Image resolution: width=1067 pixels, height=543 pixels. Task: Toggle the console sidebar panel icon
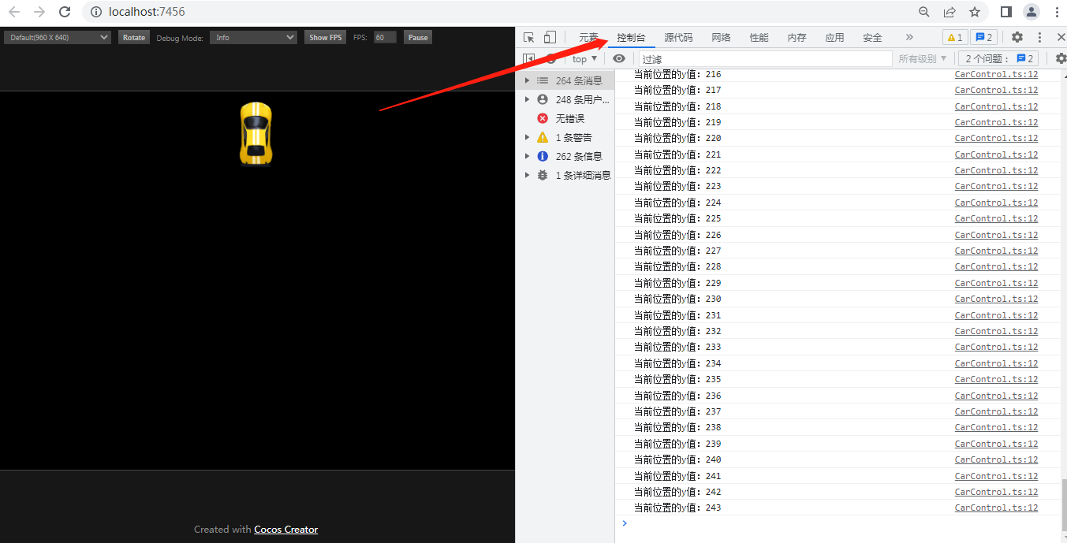528,58
